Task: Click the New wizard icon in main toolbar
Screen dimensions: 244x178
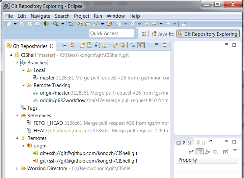Action: [9, 24]
